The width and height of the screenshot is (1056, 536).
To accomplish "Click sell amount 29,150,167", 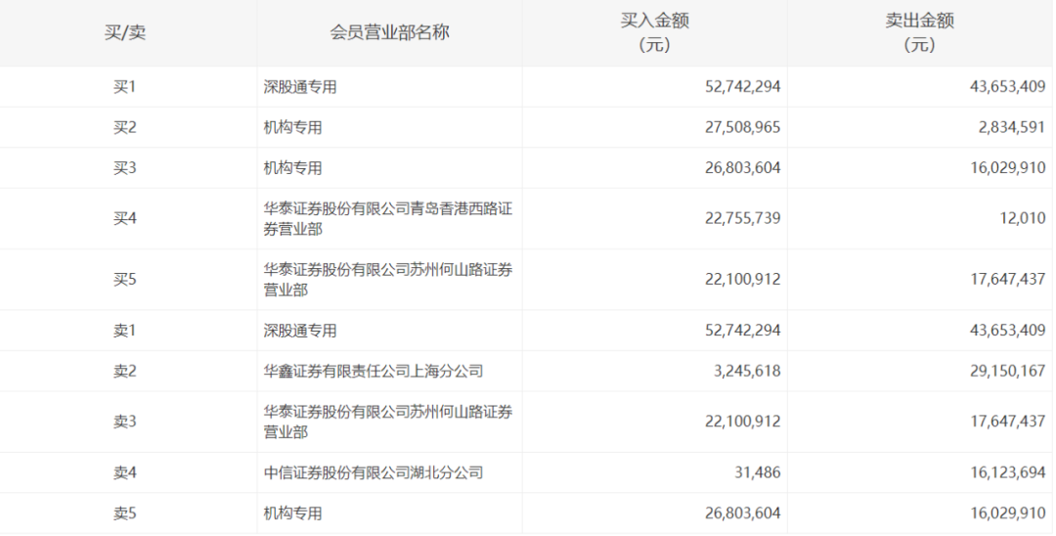I will tap(1008, 371).
